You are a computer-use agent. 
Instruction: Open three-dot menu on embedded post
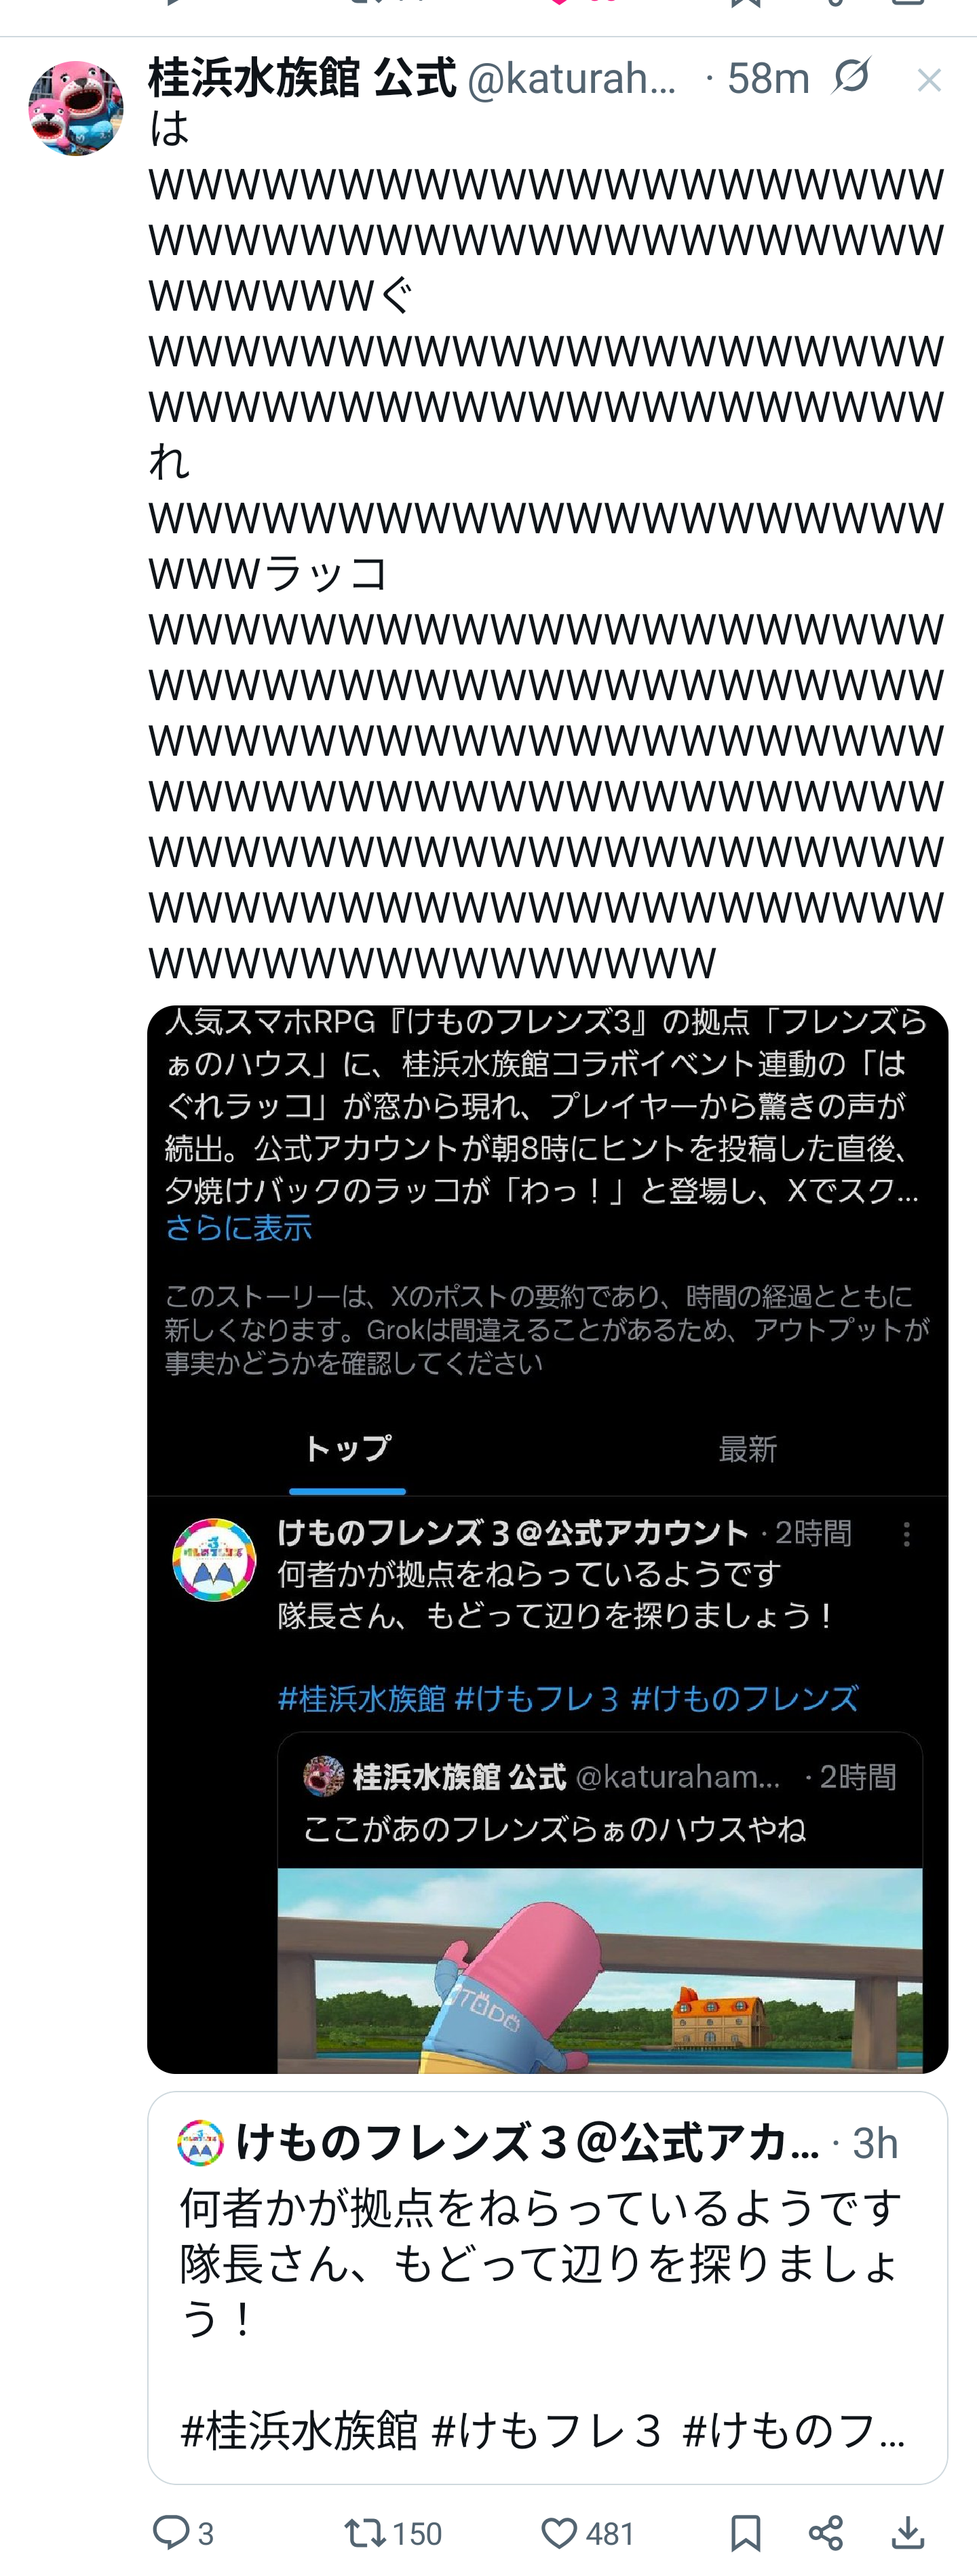coord(907,1534)
